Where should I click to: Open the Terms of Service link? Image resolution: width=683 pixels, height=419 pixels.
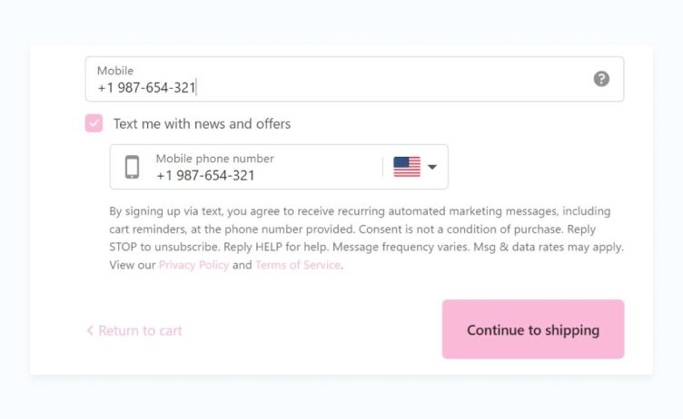[298, 265]
